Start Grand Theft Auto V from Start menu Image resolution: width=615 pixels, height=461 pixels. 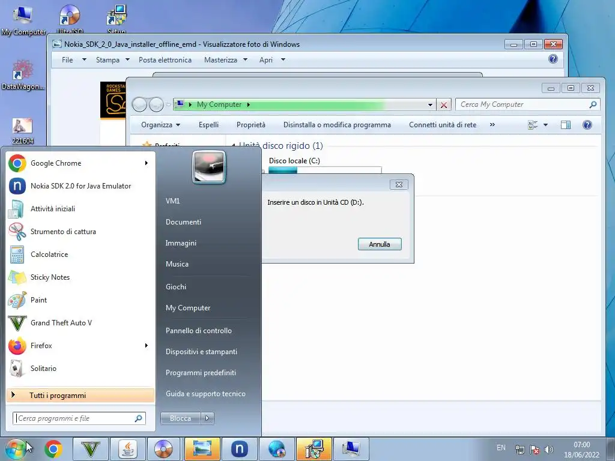click(x=80, y=322)
